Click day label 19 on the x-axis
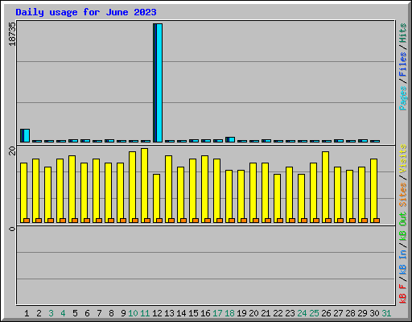The width and height of the screenshot is (412, 322). (x=241, y=313)
